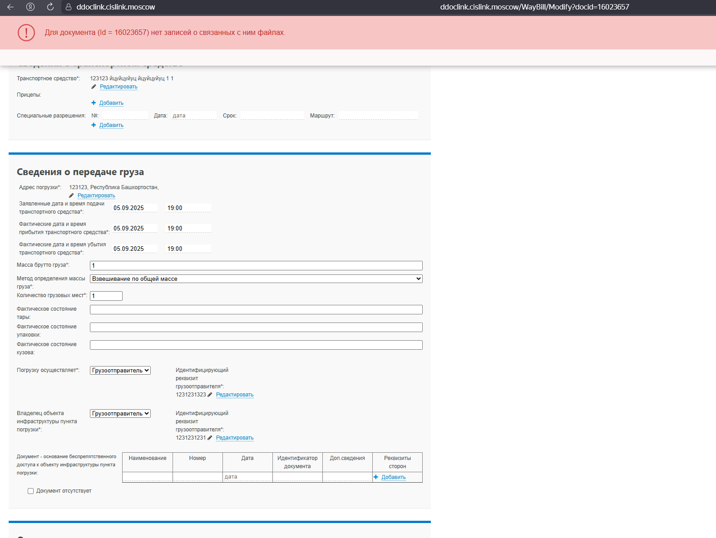Click Дата cell input in document table
The width and height of the screenshot is (716, 538).
(x=247, y=477)
